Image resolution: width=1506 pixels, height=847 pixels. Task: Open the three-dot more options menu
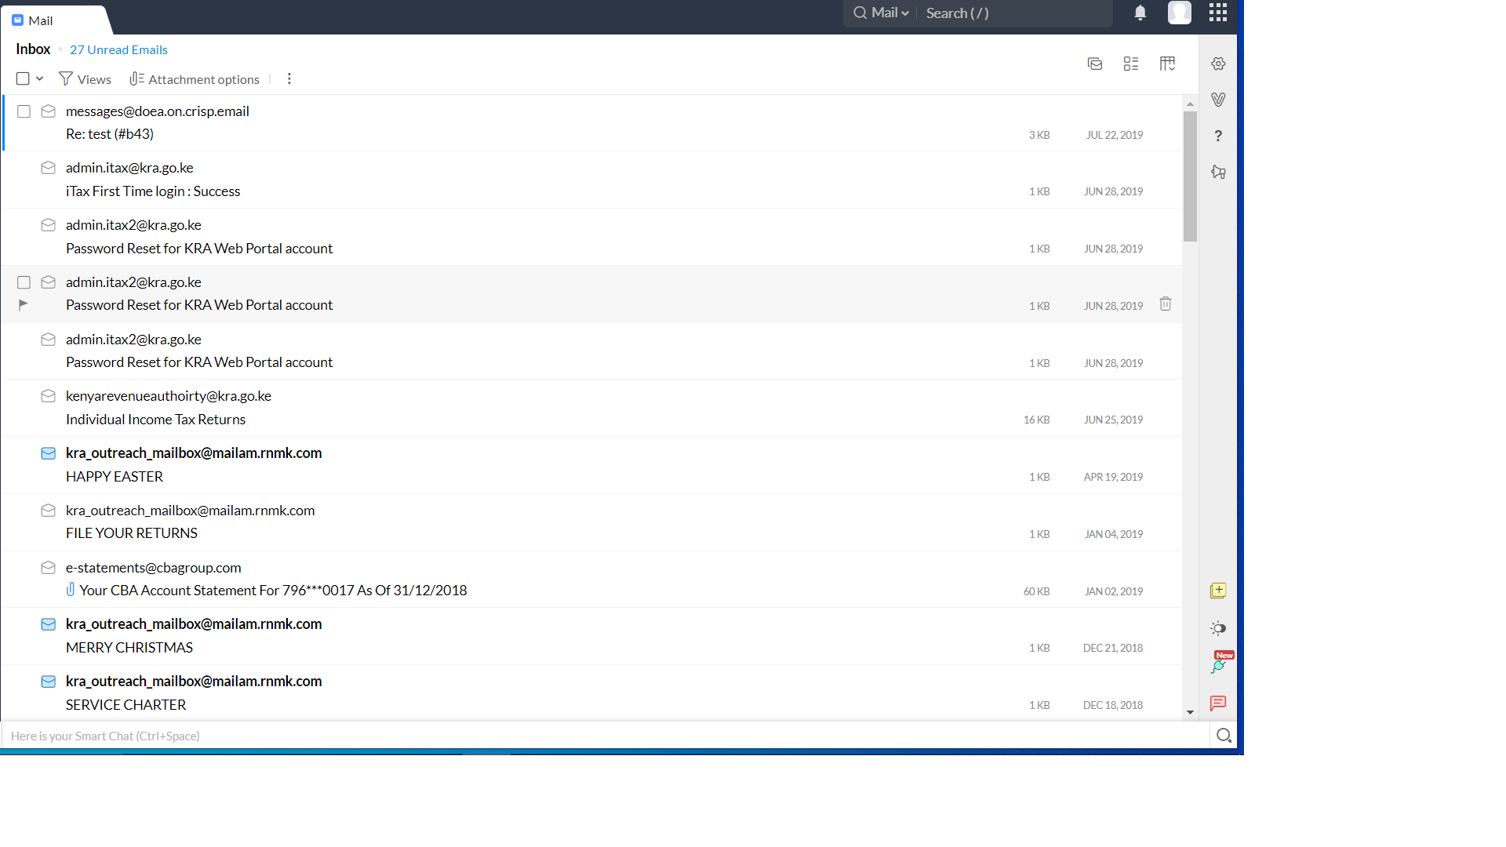(289, 78)
